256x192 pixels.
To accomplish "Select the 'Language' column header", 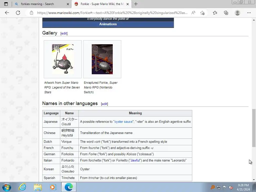I will pyautogui.click(x=51, y=113).
